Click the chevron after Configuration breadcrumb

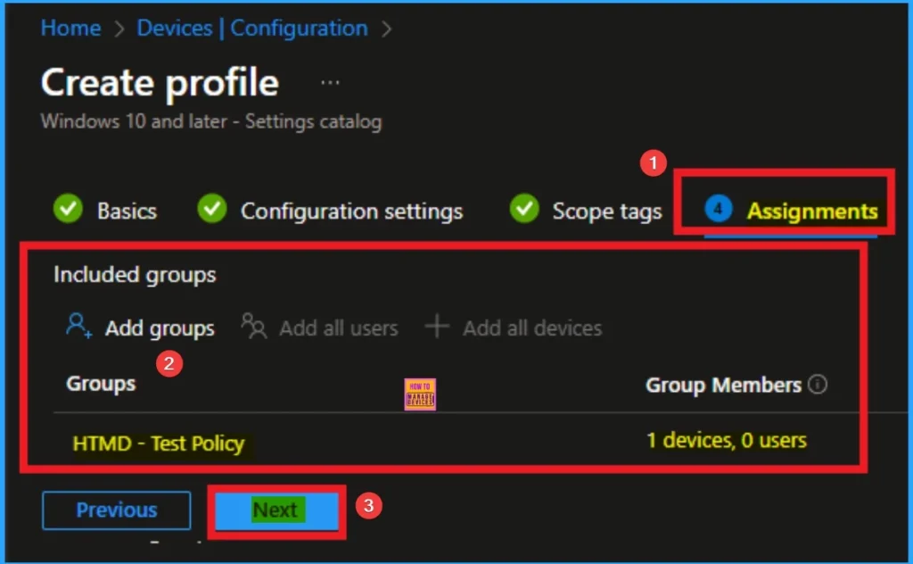[386, 29]
